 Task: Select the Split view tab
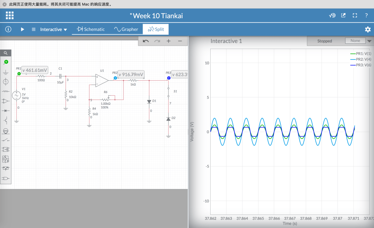(x=156, y=29)
